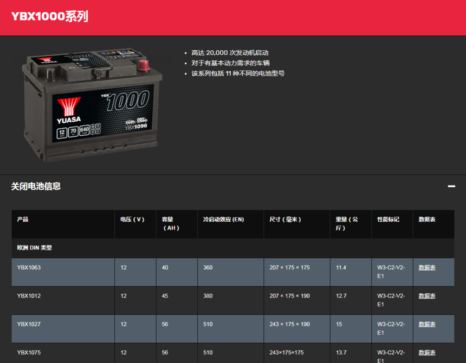
Task: Click weight value 11.4
Action: point(341,267)
